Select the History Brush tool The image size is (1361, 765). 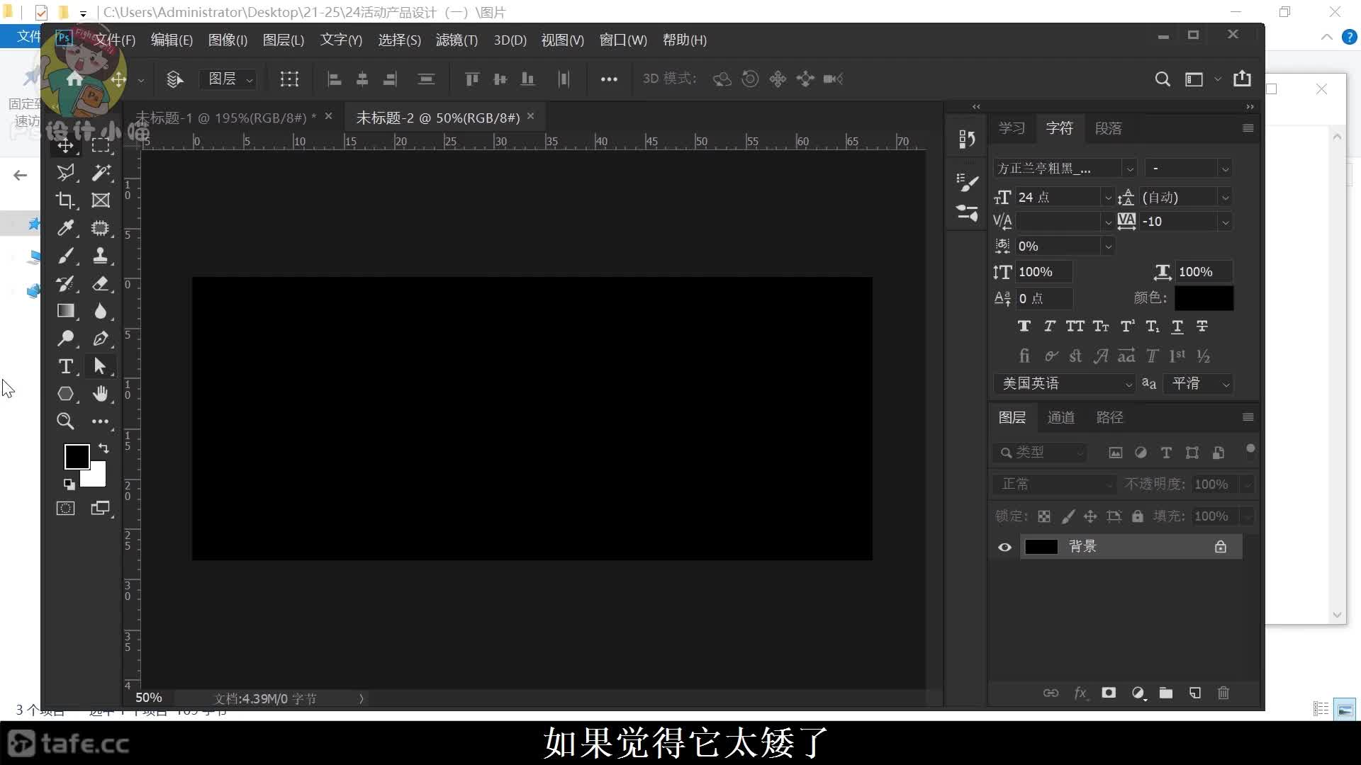click(65, 283)
